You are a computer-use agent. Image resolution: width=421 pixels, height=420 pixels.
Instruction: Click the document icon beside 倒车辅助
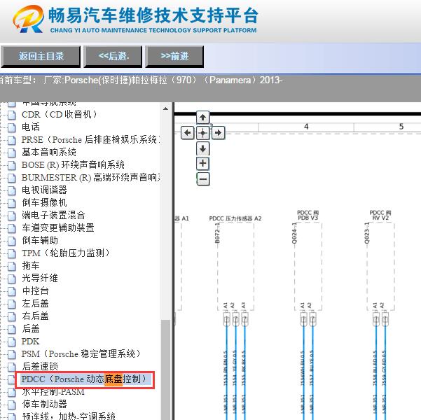point(11,241)
